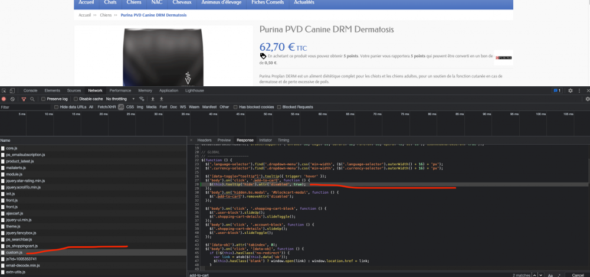Enable the Preserve log checkbox

pos(43,99)
